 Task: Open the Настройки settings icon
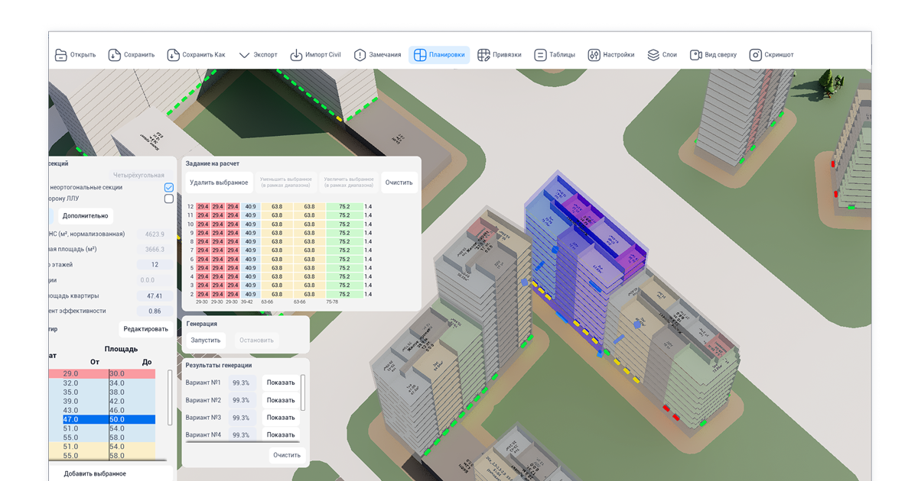[x=594, y=55]
